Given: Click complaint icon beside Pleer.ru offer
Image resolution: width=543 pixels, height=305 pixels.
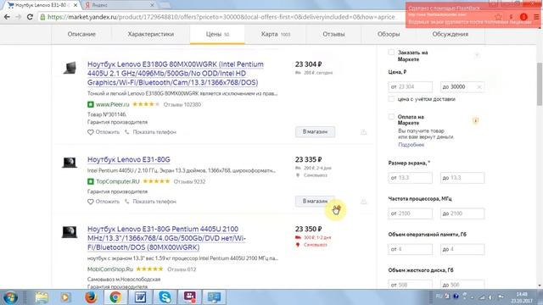Looking at the screenshot, I should point(363,132).
